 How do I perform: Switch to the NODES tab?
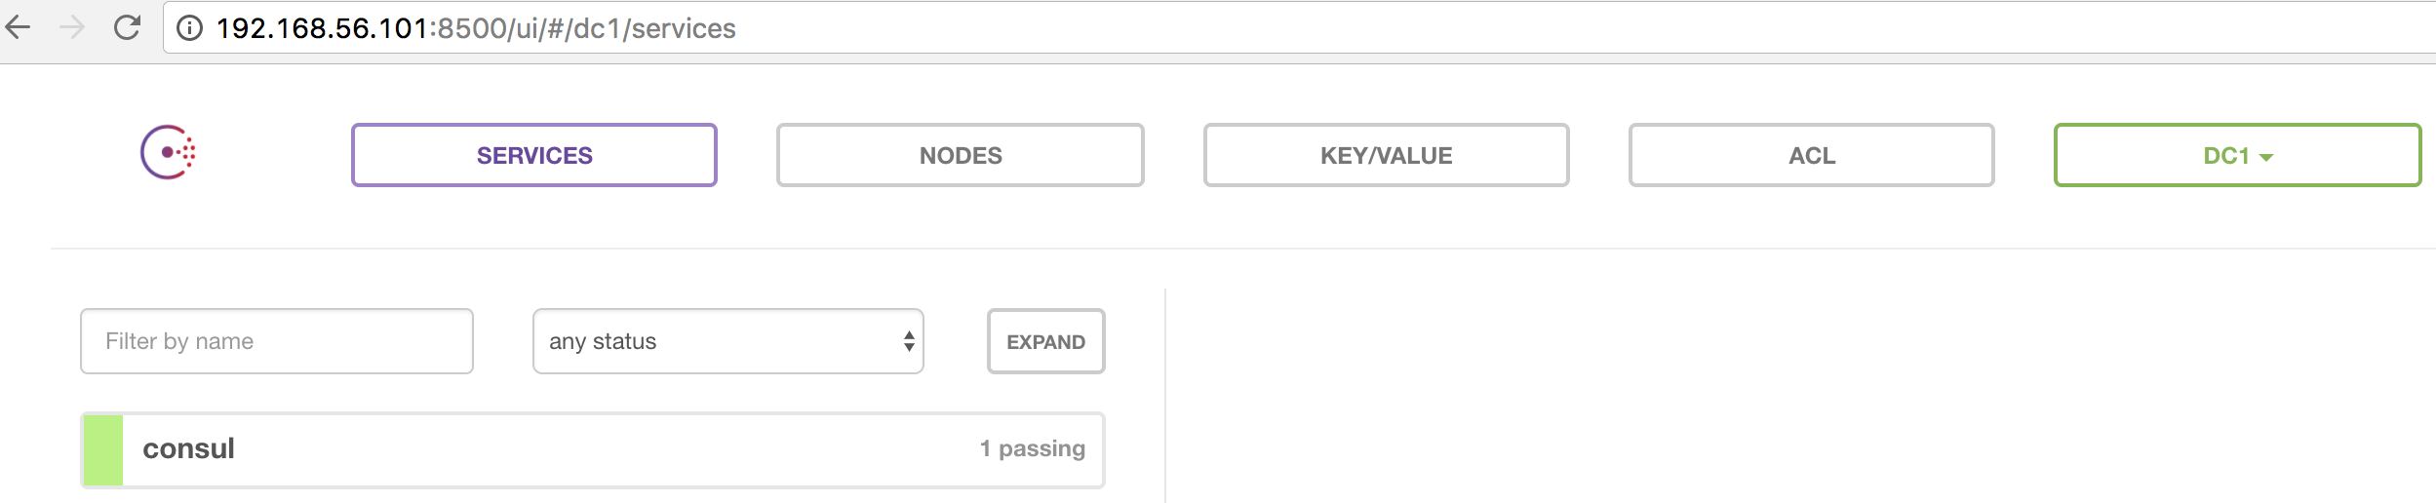pyautogui.click(x=961, y=155)
